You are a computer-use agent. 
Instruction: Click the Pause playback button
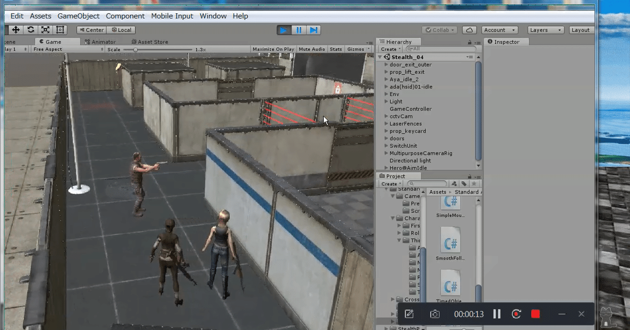[299, 30]
